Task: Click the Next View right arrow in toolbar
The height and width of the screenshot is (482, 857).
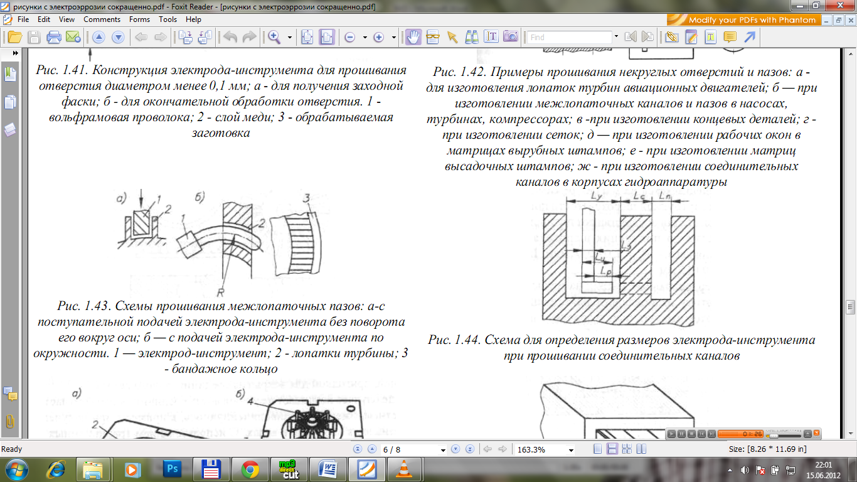Action: [x=160, y=38]
